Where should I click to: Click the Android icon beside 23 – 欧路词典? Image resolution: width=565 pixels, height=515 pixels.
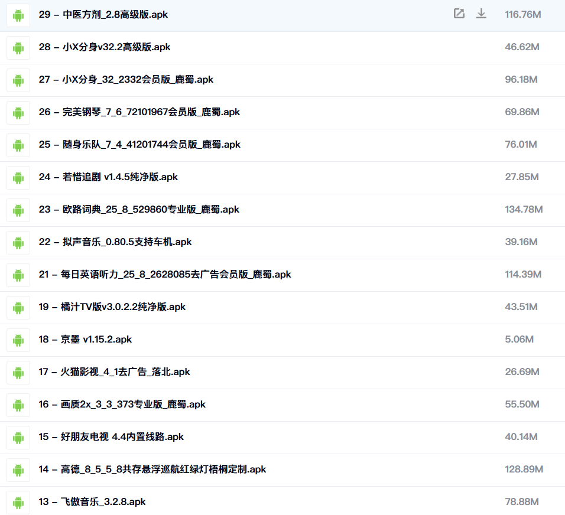pyautogui.click(x=18, y=210)
